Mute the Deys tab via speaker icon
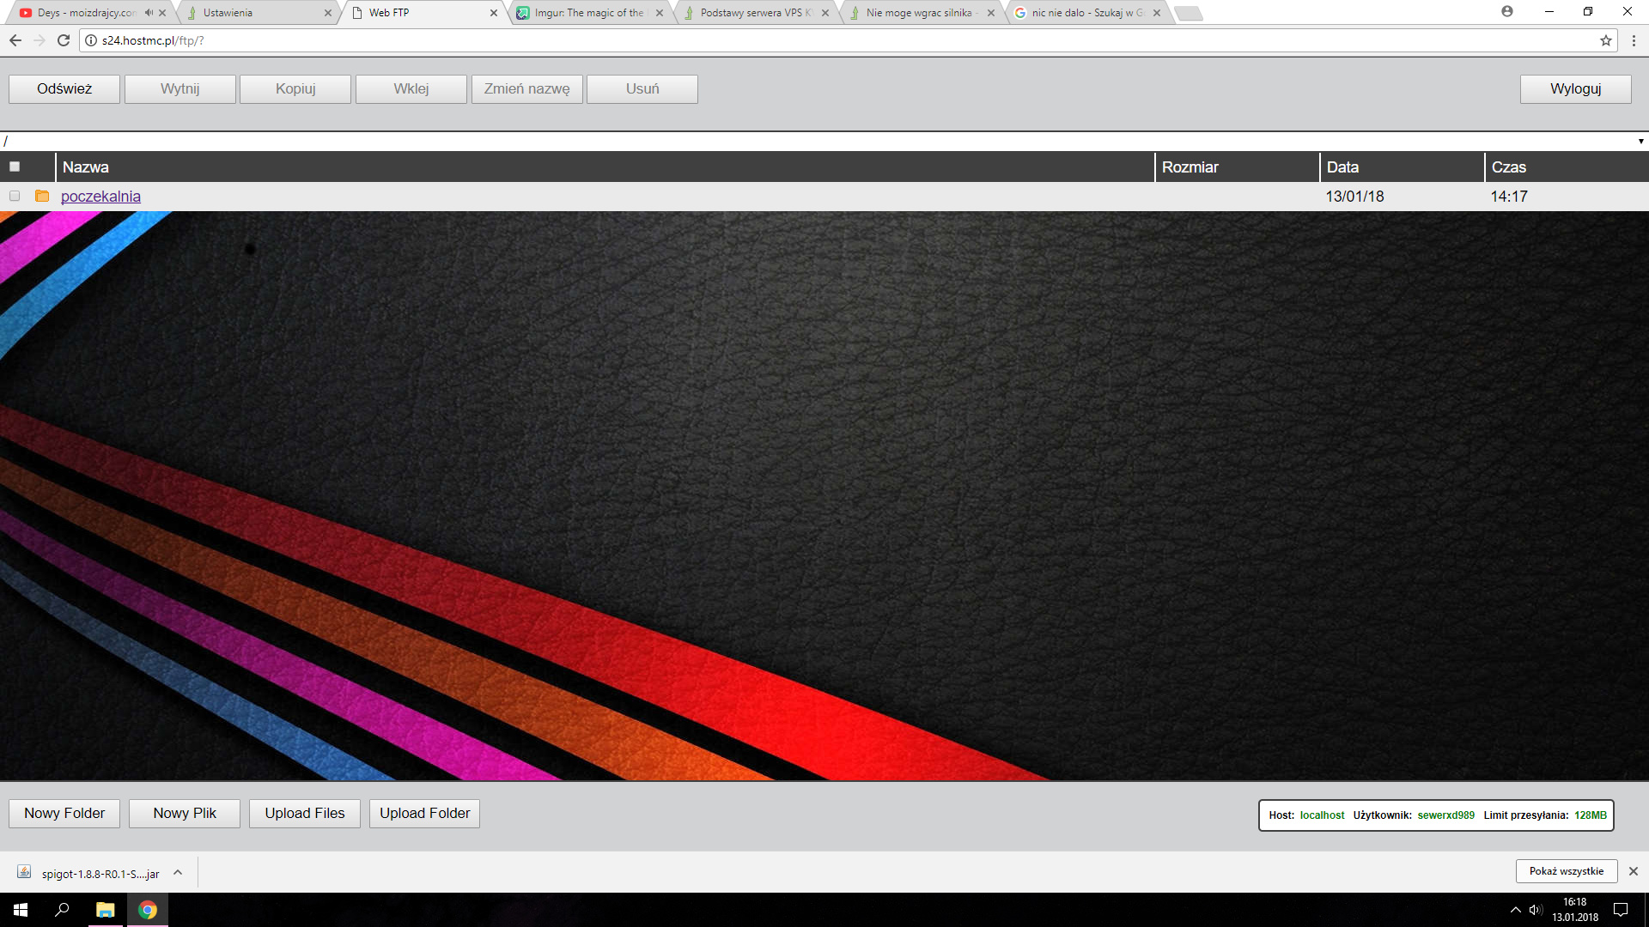The width and height of the screenshot is (1649, 927). (149, 13)
